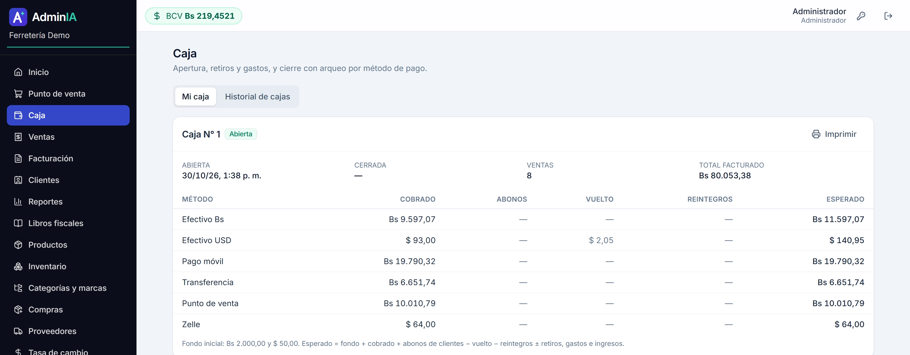The width and height of the screenshot is (910, 355).
Task: Click the ESPERADO column header
Action: click(x=845, y=199)
